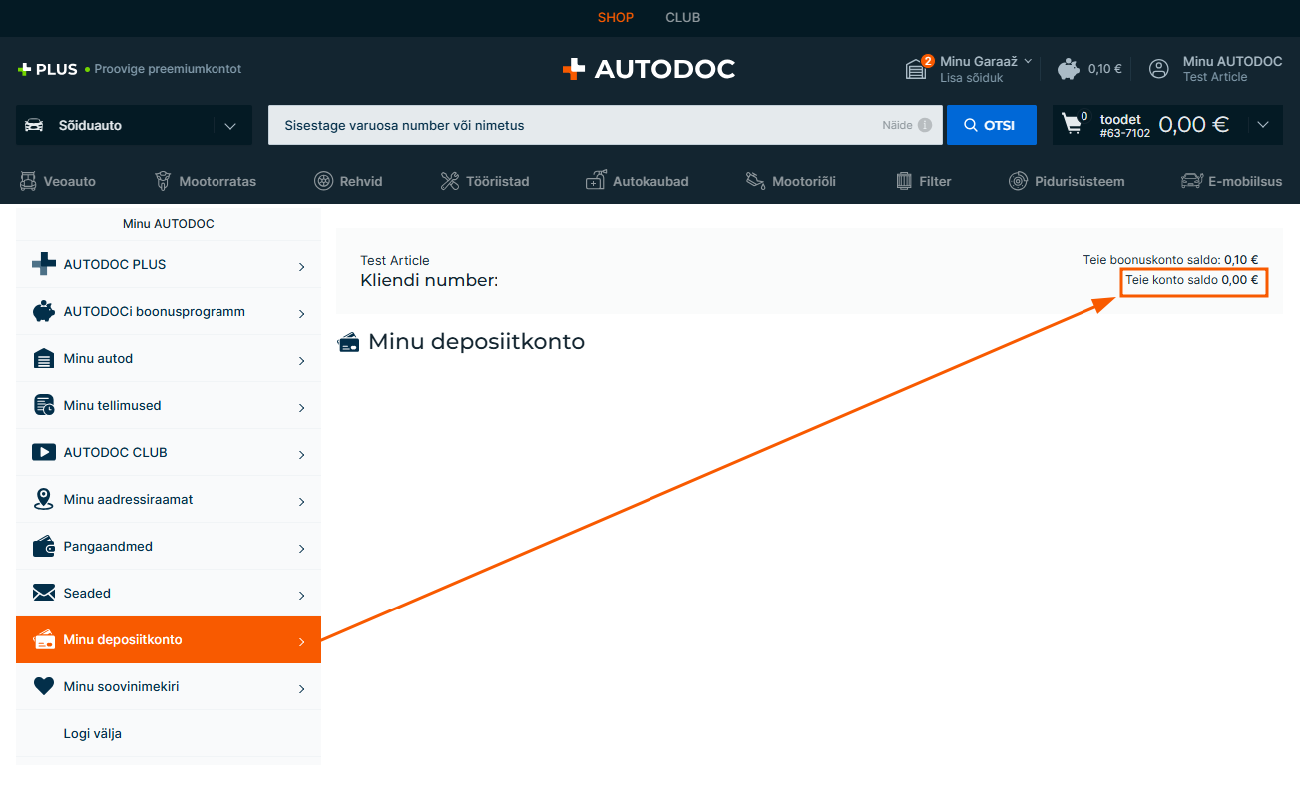Open the Pidurisüsteem brake category
Viewport: 1300px width, 812px height.
click(x=1067, y=181)
